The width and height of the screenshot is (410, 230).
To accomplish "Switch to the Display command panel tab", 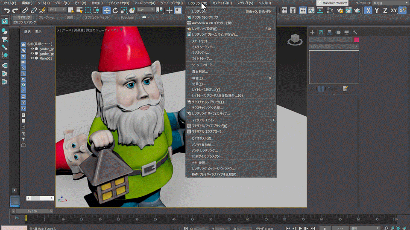I will [346, 32].
